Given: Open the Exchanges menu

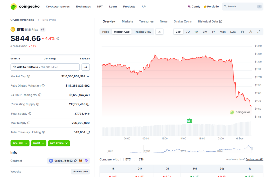Looking at the screenshot, I should click(x=83, y=7).
